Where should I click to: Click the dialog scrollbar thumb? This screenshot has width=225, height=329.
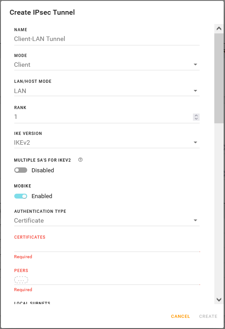(219, 78)
